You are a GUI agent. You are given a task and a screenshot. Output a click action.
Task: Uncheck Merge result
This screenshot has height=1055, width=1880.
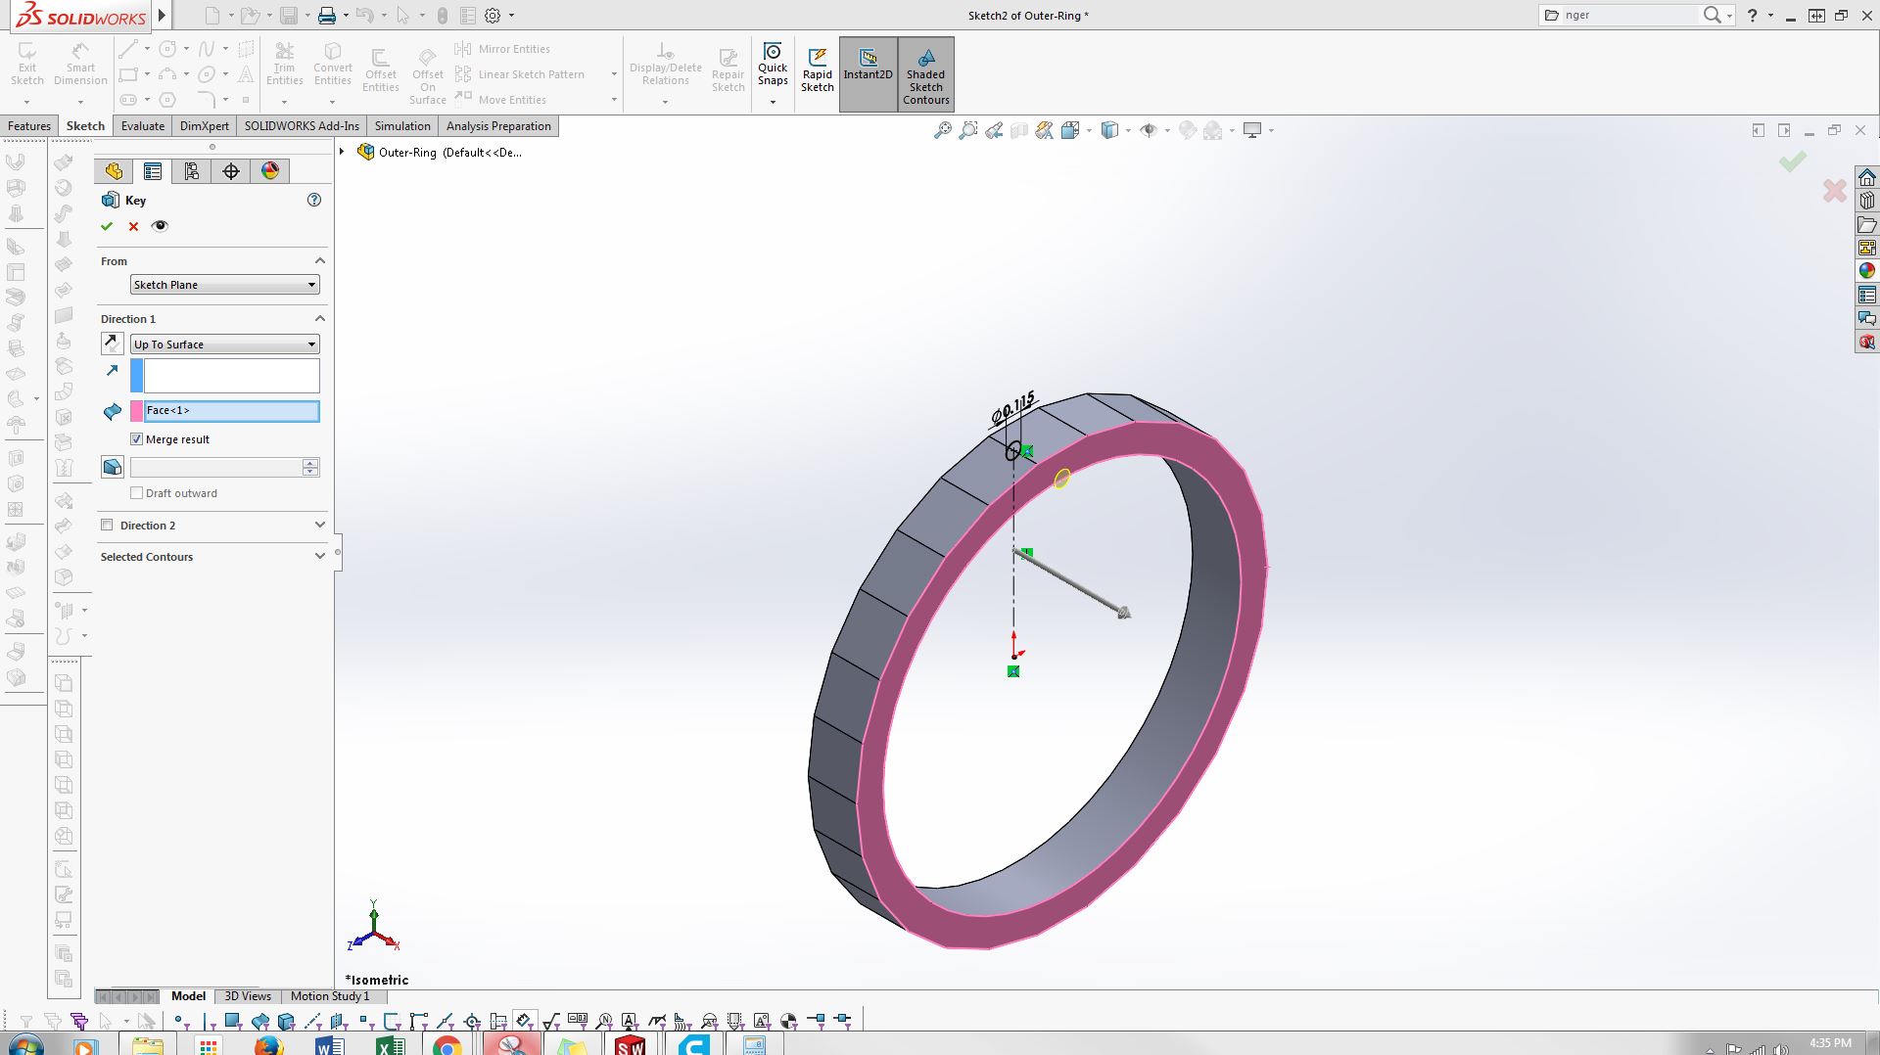pyautogui.click(x=137, y=439)
